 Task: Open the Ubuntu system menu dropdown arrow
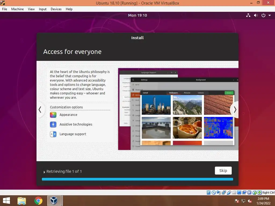[x=270, y=15]
